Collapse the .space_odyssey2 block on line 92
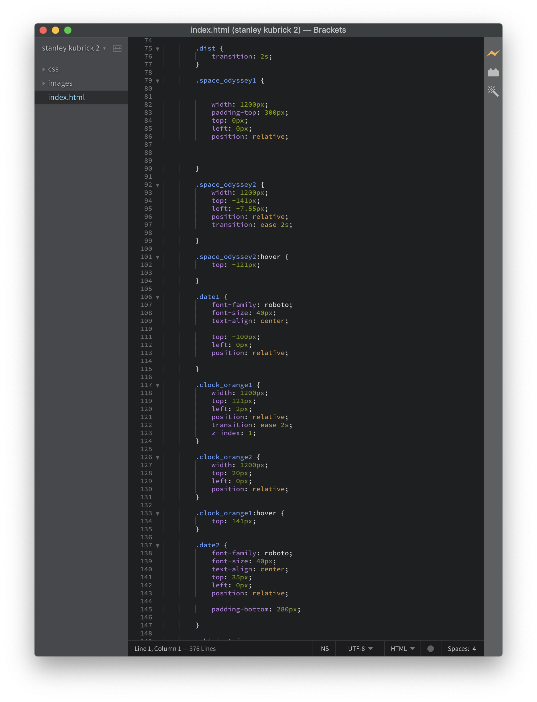This screenshot has width=537, height=702. point(158,185)
